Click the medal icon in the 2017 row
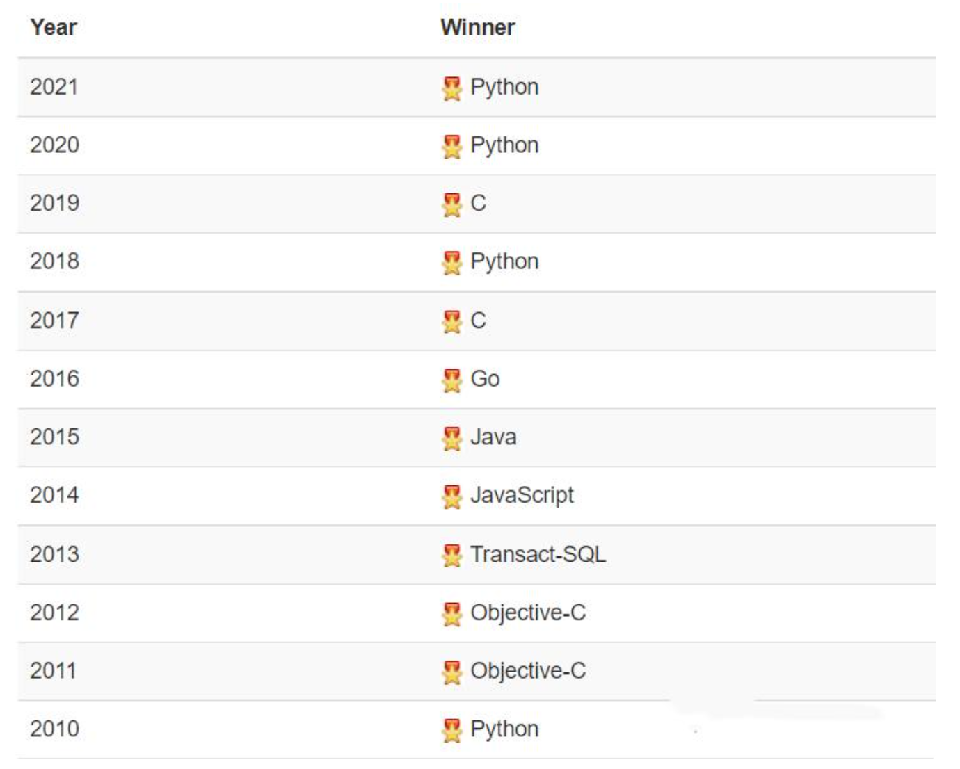Viewport: 960px width, 769px height. tap(451, 322)
